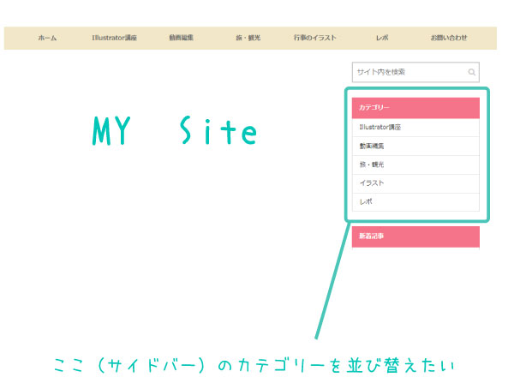
Task: Click the teal diagonal callout line
Action: tap(332, 281)
